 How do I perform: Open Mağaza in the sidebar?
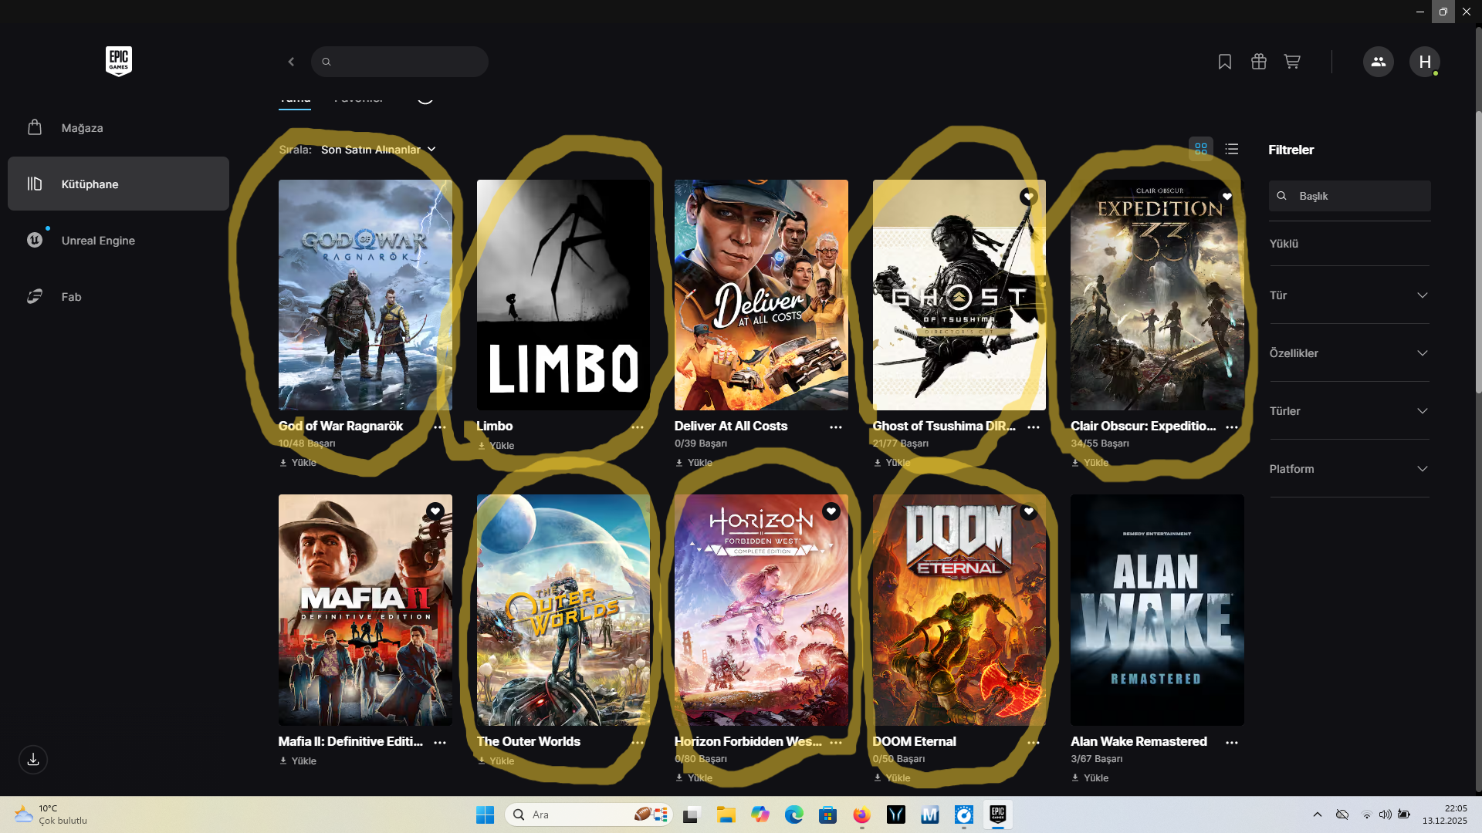82,128
